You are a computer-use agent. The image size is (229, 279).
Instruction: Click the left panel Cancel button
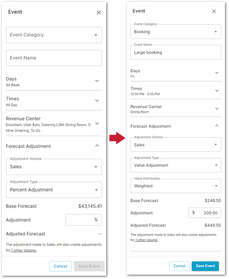(x=60, y=266)
